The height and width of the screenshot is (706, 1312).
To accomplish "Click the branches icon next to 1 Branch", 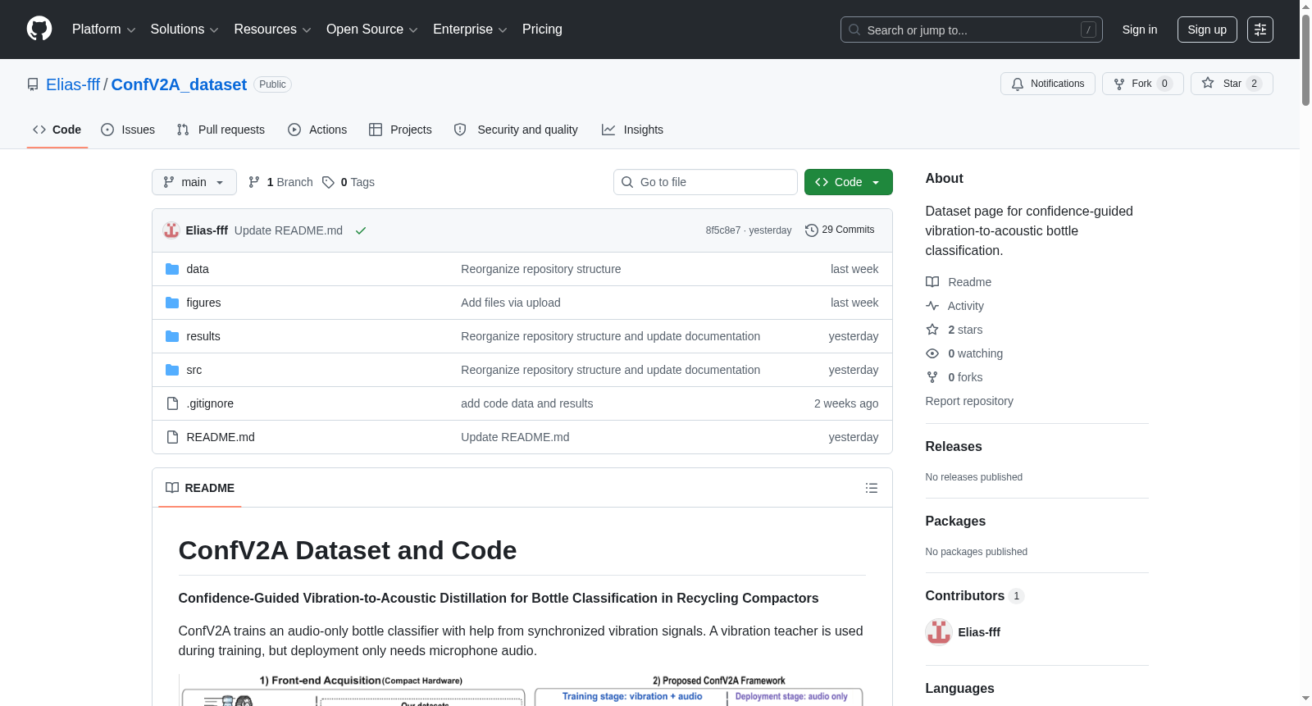I will [254, 182].
